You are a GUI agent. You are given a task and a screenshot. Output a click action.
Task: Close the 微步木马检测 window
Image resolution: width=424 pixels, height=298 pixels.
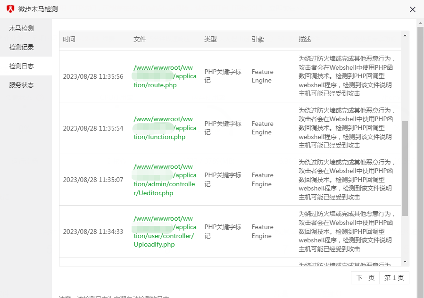[412, 9]
